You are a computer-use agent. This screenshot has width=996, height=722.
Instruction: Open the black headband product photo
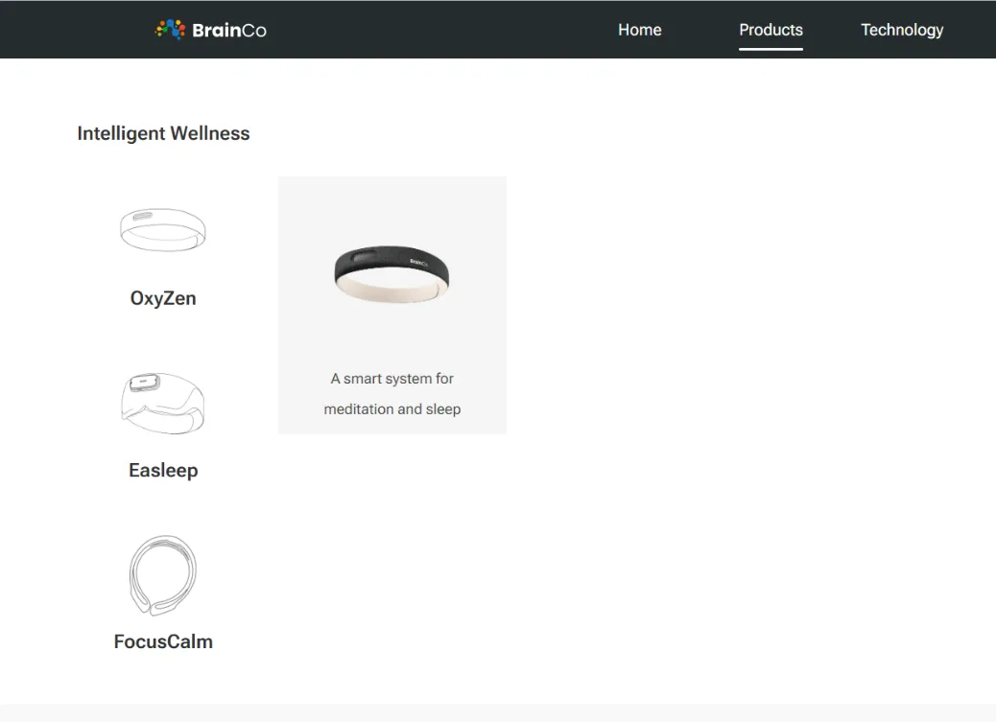pos(391,272)
